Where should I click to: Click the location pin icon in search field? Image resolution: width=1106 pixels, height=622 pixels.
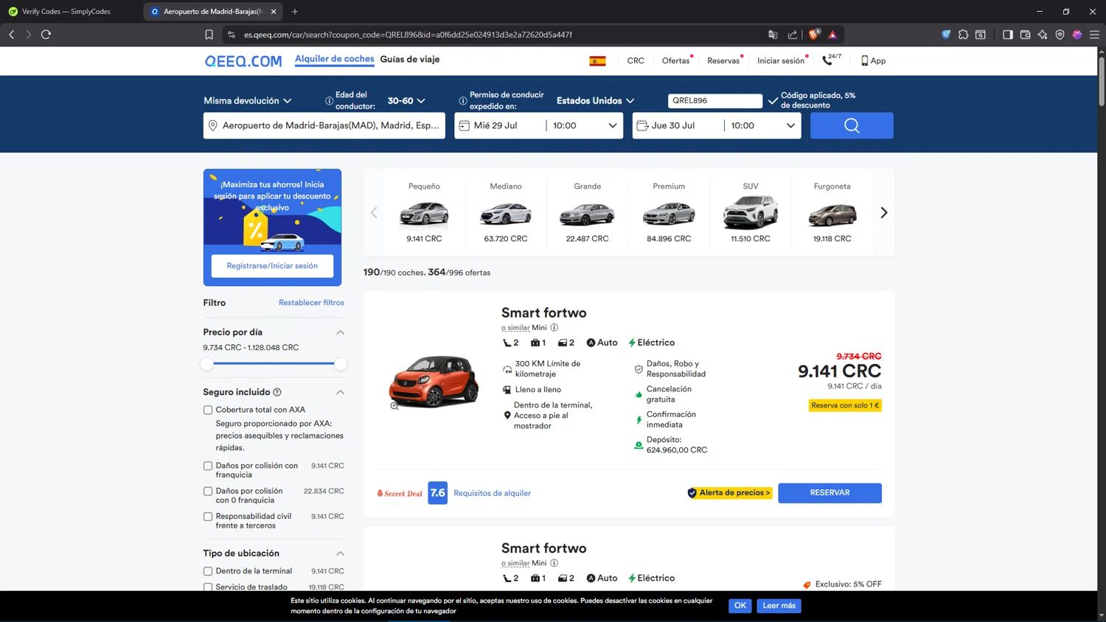(x=212, y=126)
